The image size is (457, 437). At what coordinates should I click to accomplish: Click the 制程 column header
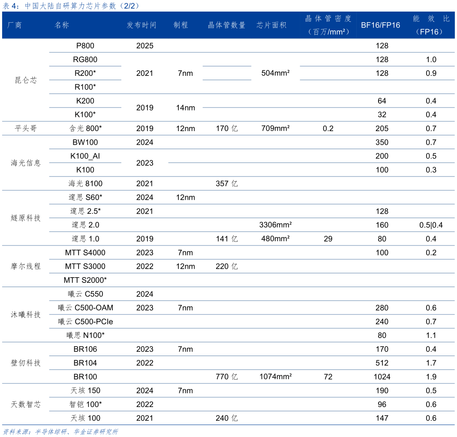[x=181, y=25]
